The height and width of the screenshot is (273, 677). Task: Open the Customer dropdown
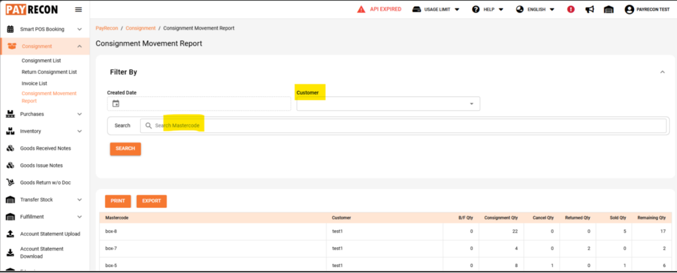(388, 104)
